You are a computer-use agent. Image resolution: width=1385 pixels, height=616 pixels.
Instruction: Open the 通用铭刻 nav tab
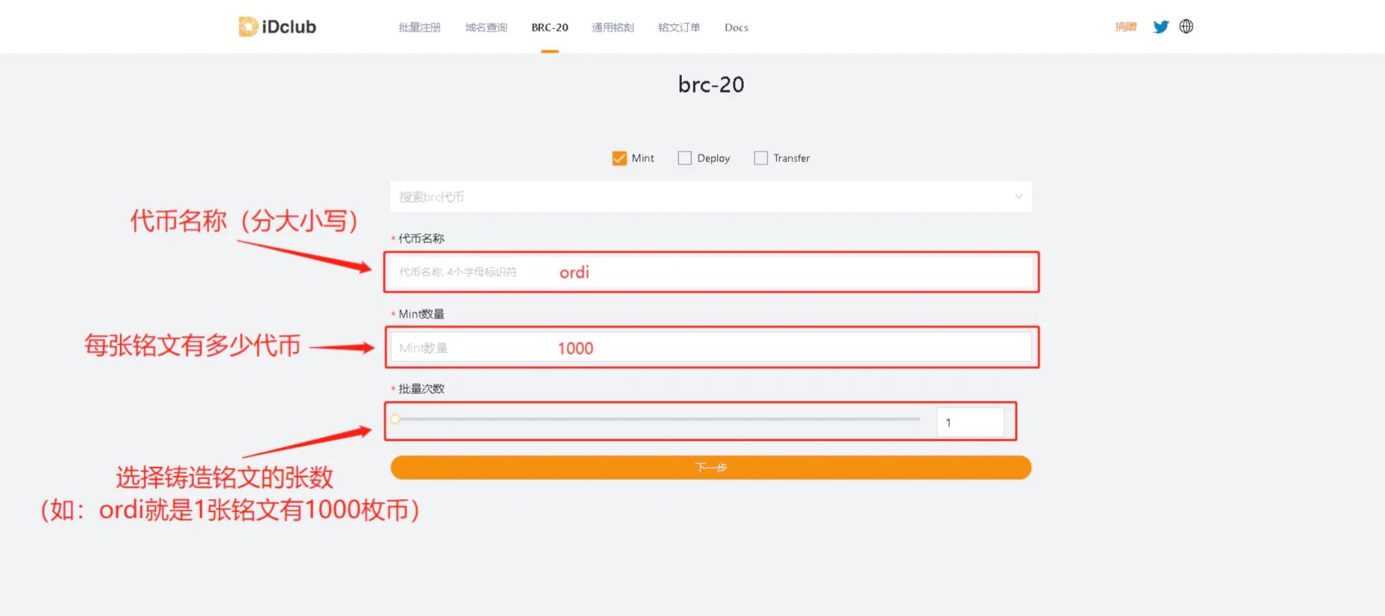[x=612, y=27]
